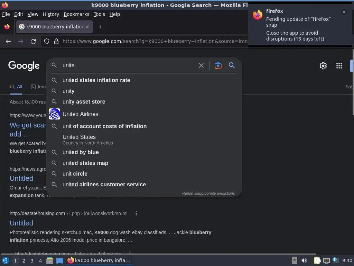The image size is (354, 266).
Task: Open the File menu
Action: (x=6, y=14)
